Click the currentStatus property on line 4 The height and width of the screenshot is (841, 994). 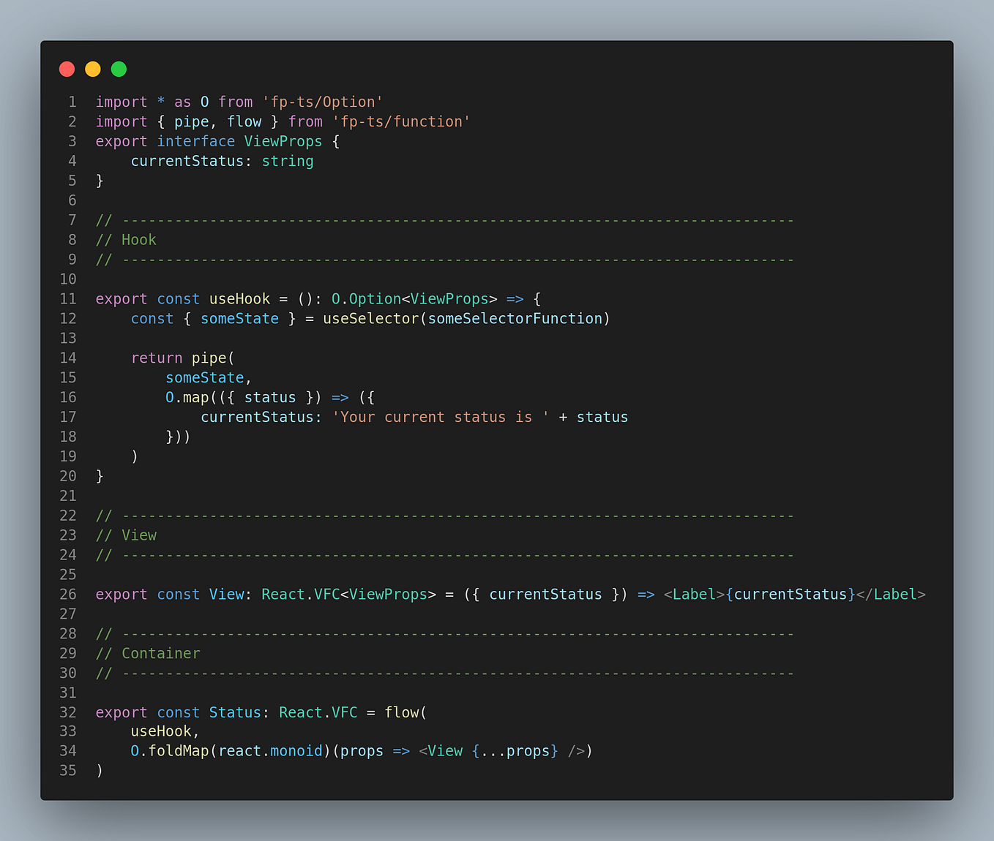tap(186, 161)
